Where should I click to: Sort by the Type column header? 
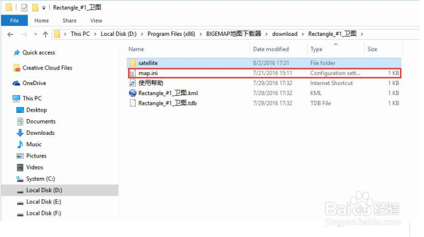tap(316, 49)
